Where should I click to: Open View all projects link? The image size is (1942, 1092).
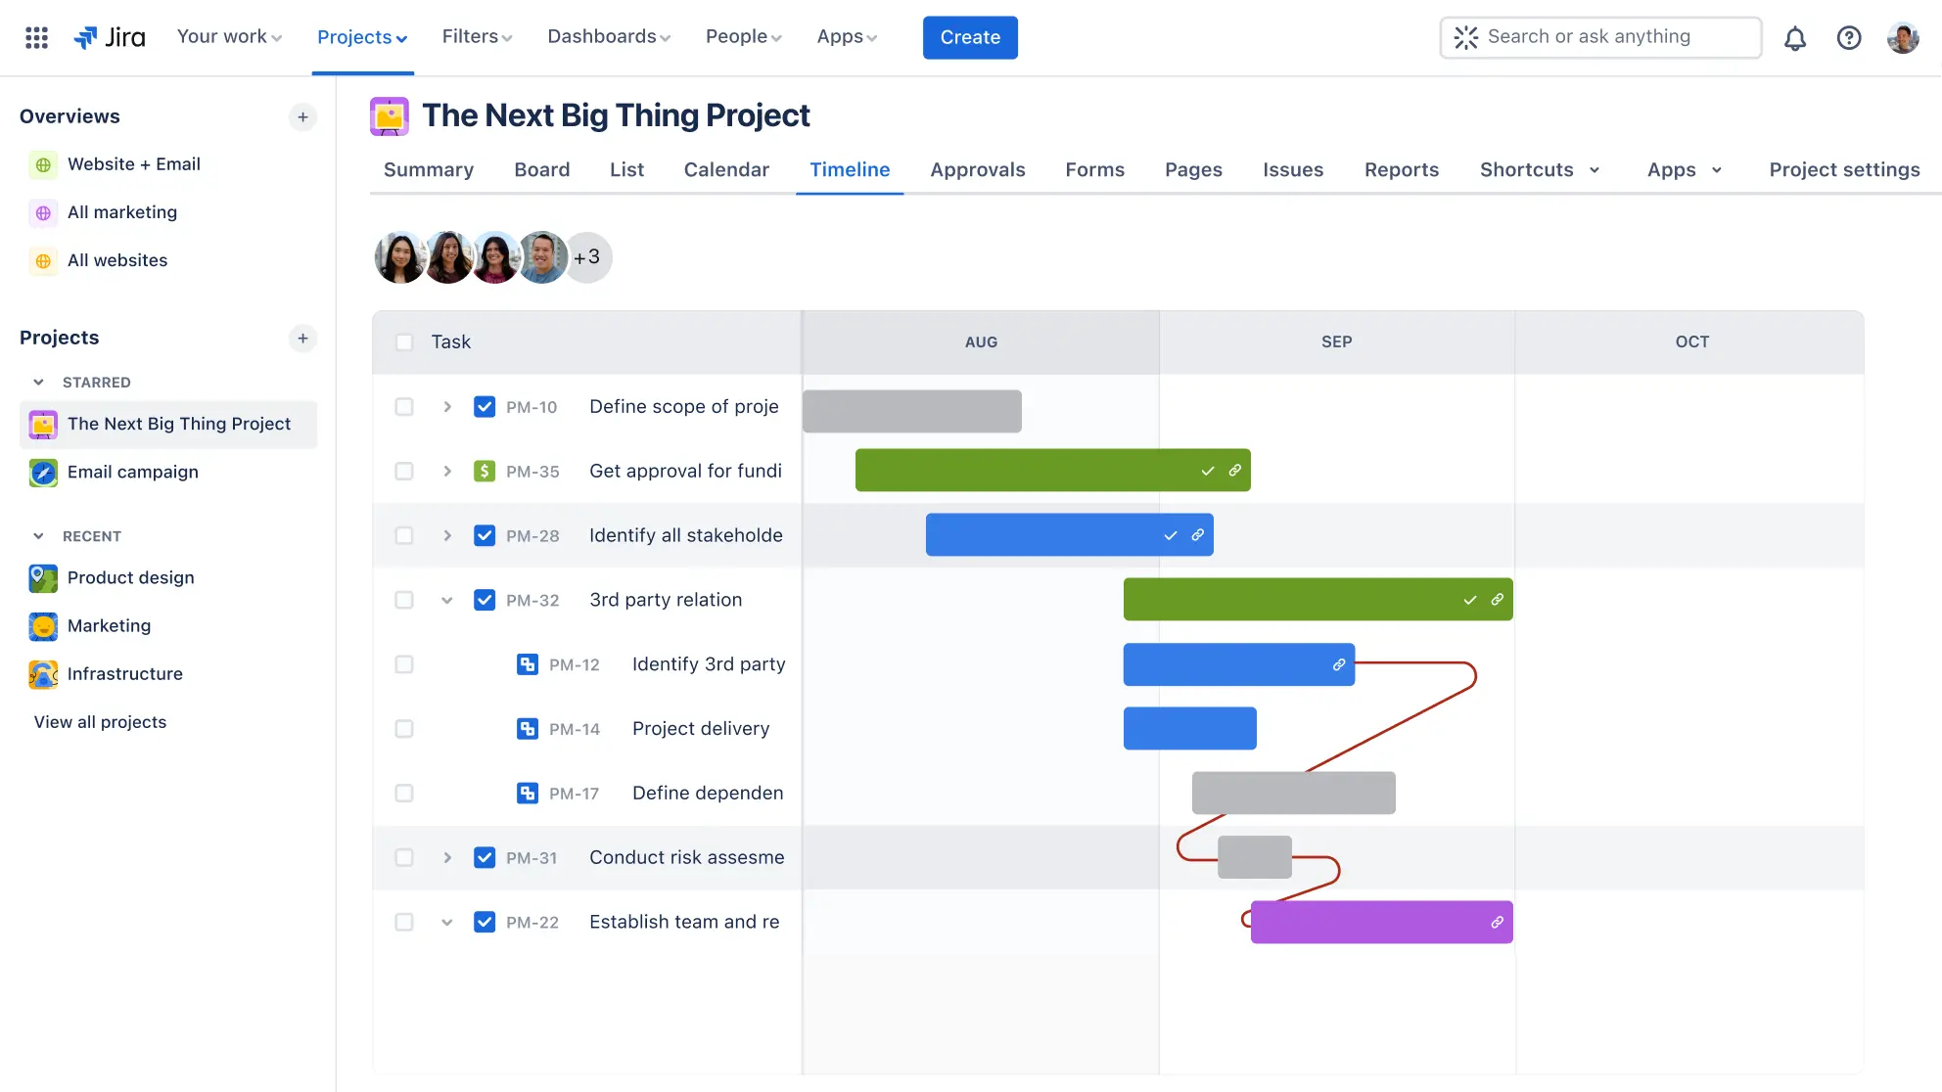click(100, 722)
